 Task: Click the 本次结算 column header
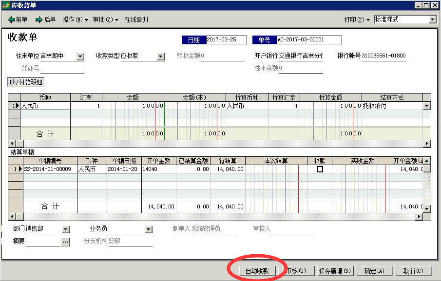point(276,161)
